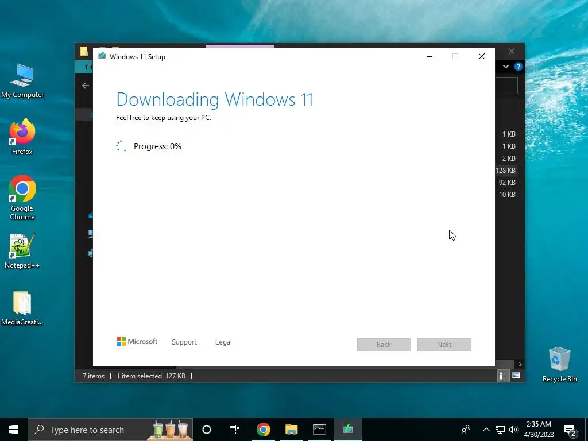Image resolution: width=588 pixels, height=441 pixels.
Task: Open the volume control tray icon
Action: point(513,430)
